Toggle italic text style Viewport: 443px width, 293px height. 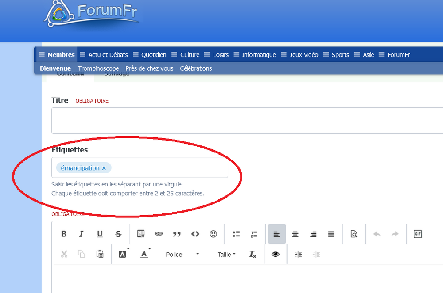click(x=82, y=234)
